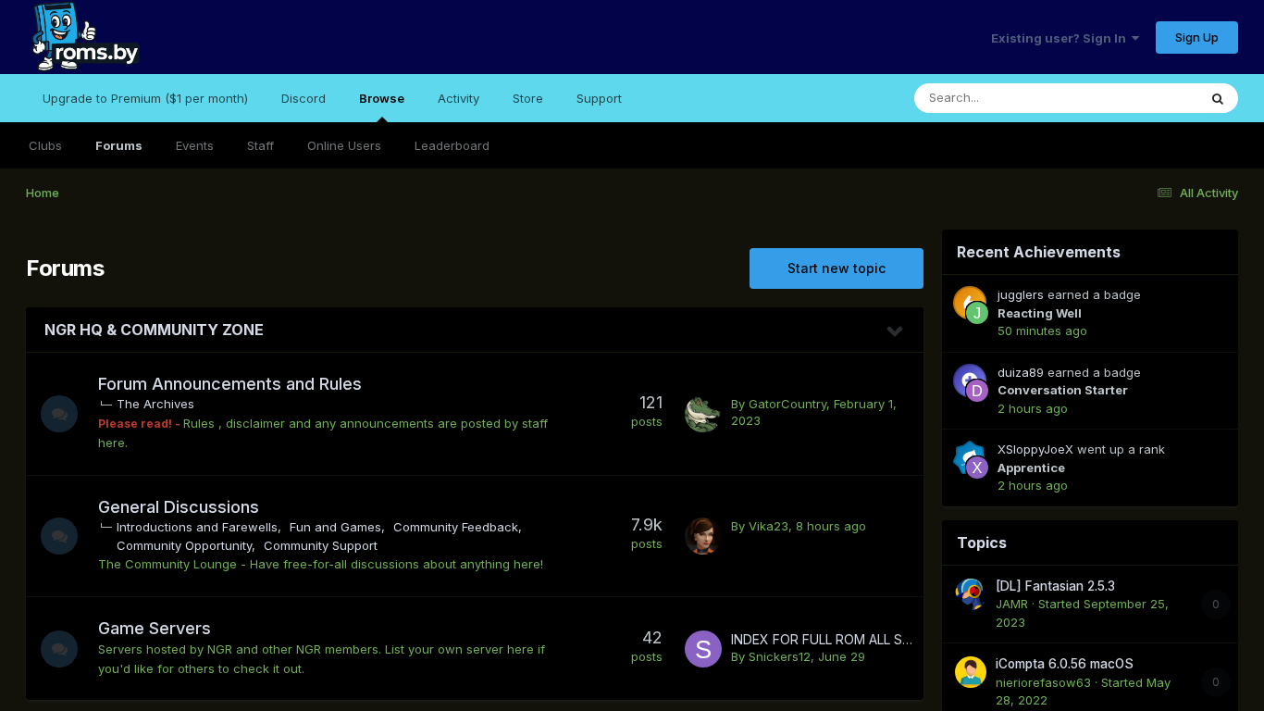Open JAMR's avatar beside Fantasian topic
The height and width of the screenshot is (711, 1264).
971,593
